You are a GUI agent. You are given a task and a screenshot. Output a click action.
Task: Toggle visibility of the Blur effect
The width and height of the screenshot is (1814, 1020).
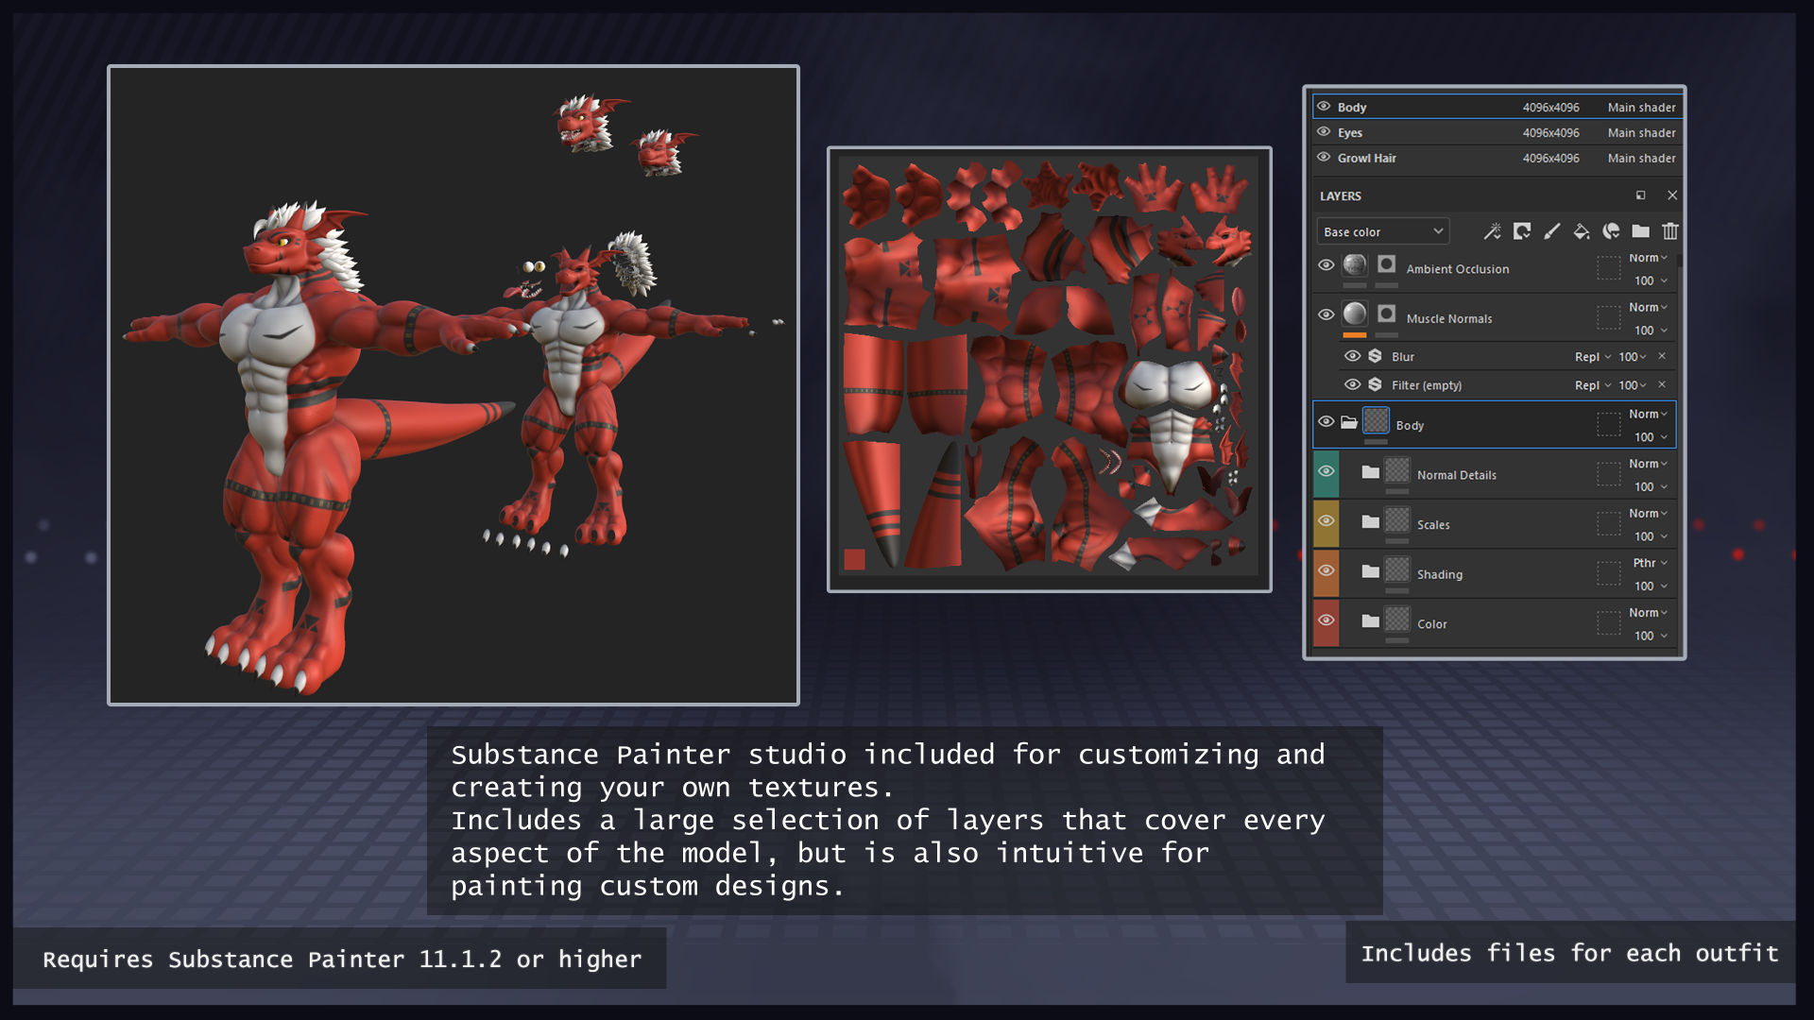1352,356
